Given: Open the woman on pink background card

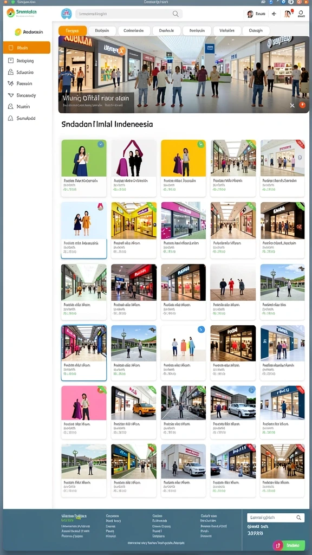Looking at the screenshot, I should click(x=84, y=403).
